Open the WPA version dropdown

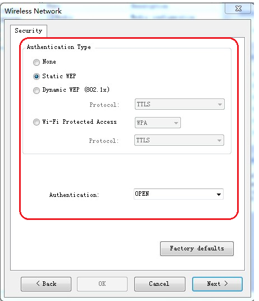pyautogui.click(x=157, y=123)
